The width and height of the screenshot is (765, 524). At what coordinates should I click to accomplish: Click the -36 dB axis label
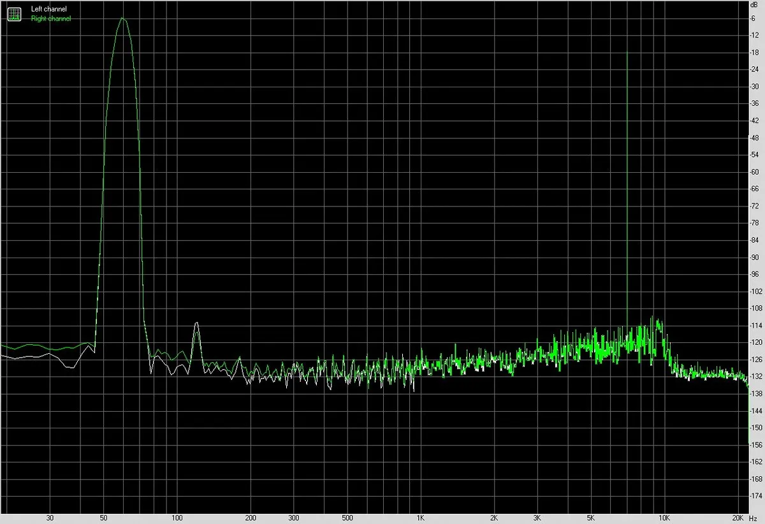(x=754, y=103)
